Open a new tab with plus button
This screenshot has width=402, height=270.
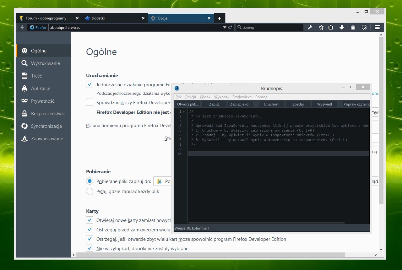tap(220, 18)
